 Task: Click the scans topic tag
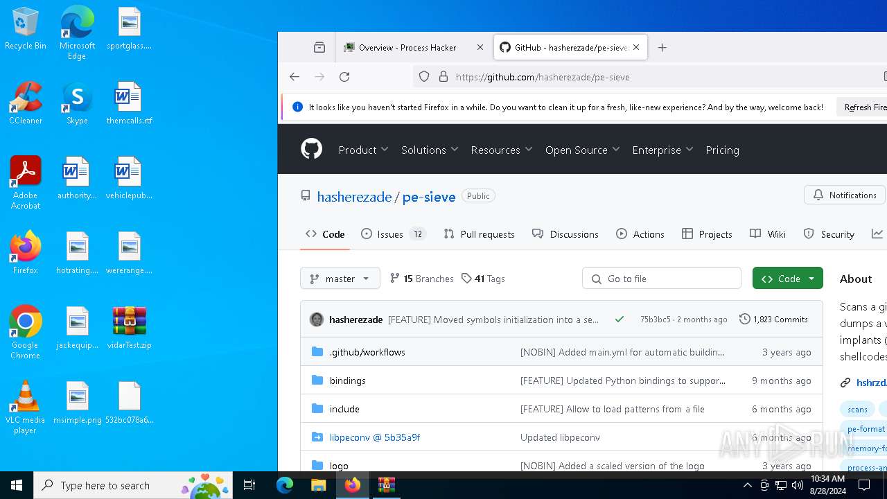[x=857, y=410]
